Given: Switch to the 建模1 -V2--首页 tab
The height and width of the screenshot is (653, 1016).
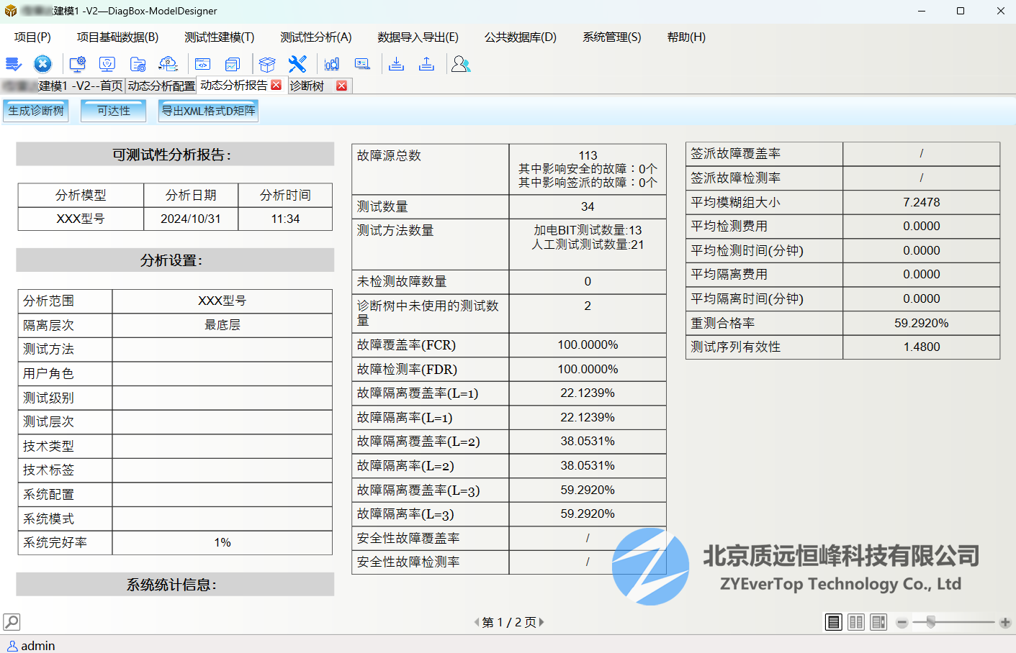Looking at the screenshot, I should 63,86.
